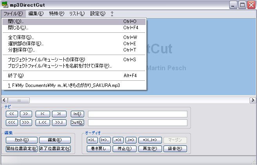
Task: Minimize the mp3DirectCut window
Action: tap(233, 5)
